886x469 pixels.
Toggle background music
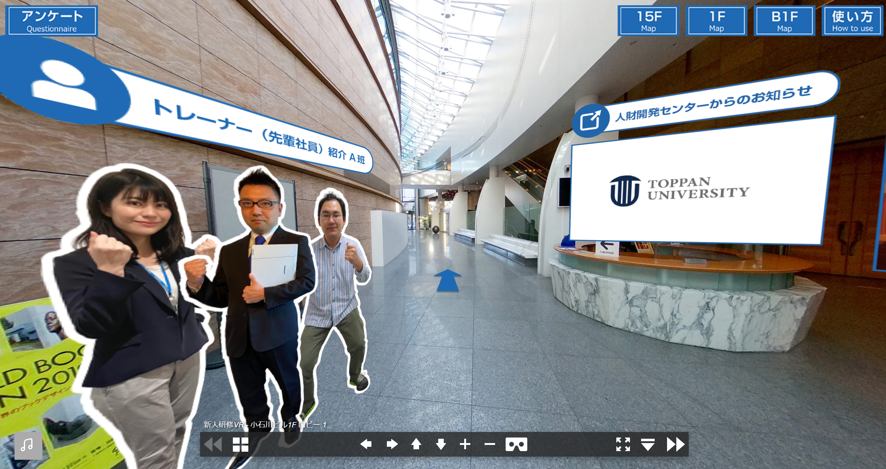coord(28,445)
